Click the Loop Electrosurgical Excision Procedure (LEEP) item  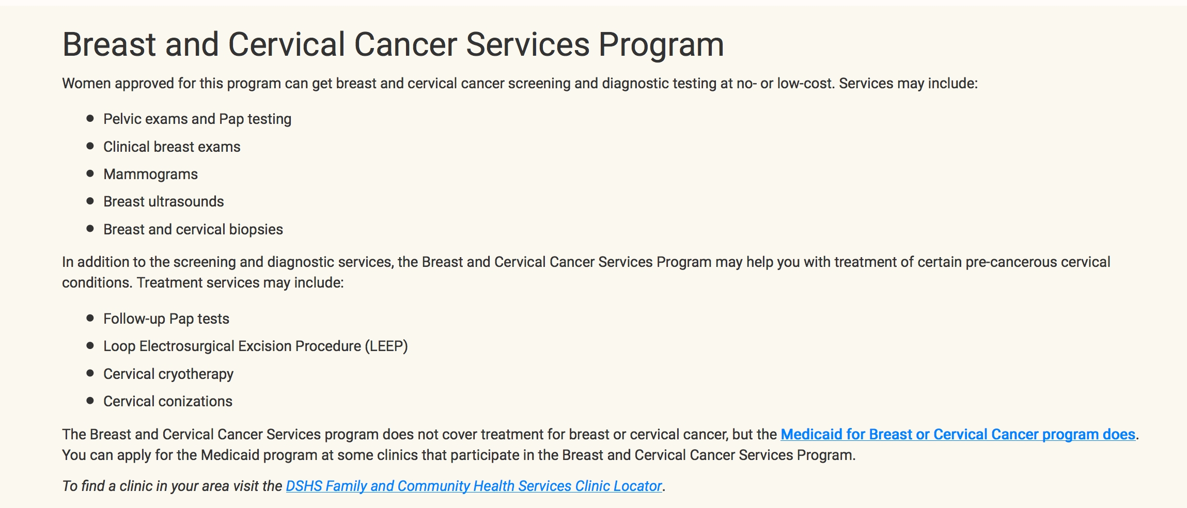(x=256, y=346)
